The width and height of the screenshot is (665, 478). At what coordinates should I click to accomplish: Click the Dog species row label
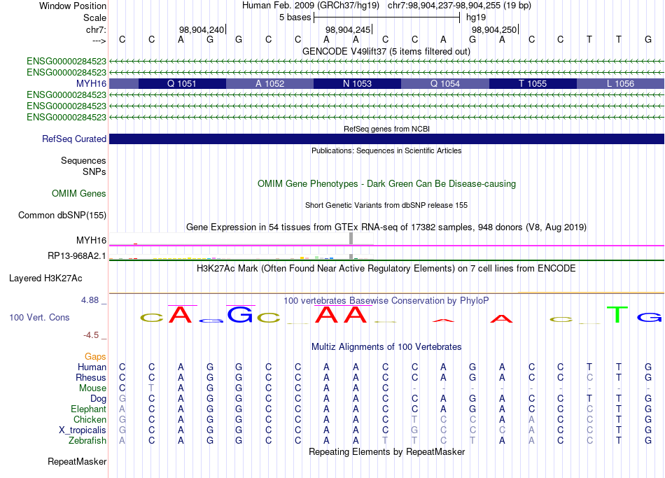[99, 399]
